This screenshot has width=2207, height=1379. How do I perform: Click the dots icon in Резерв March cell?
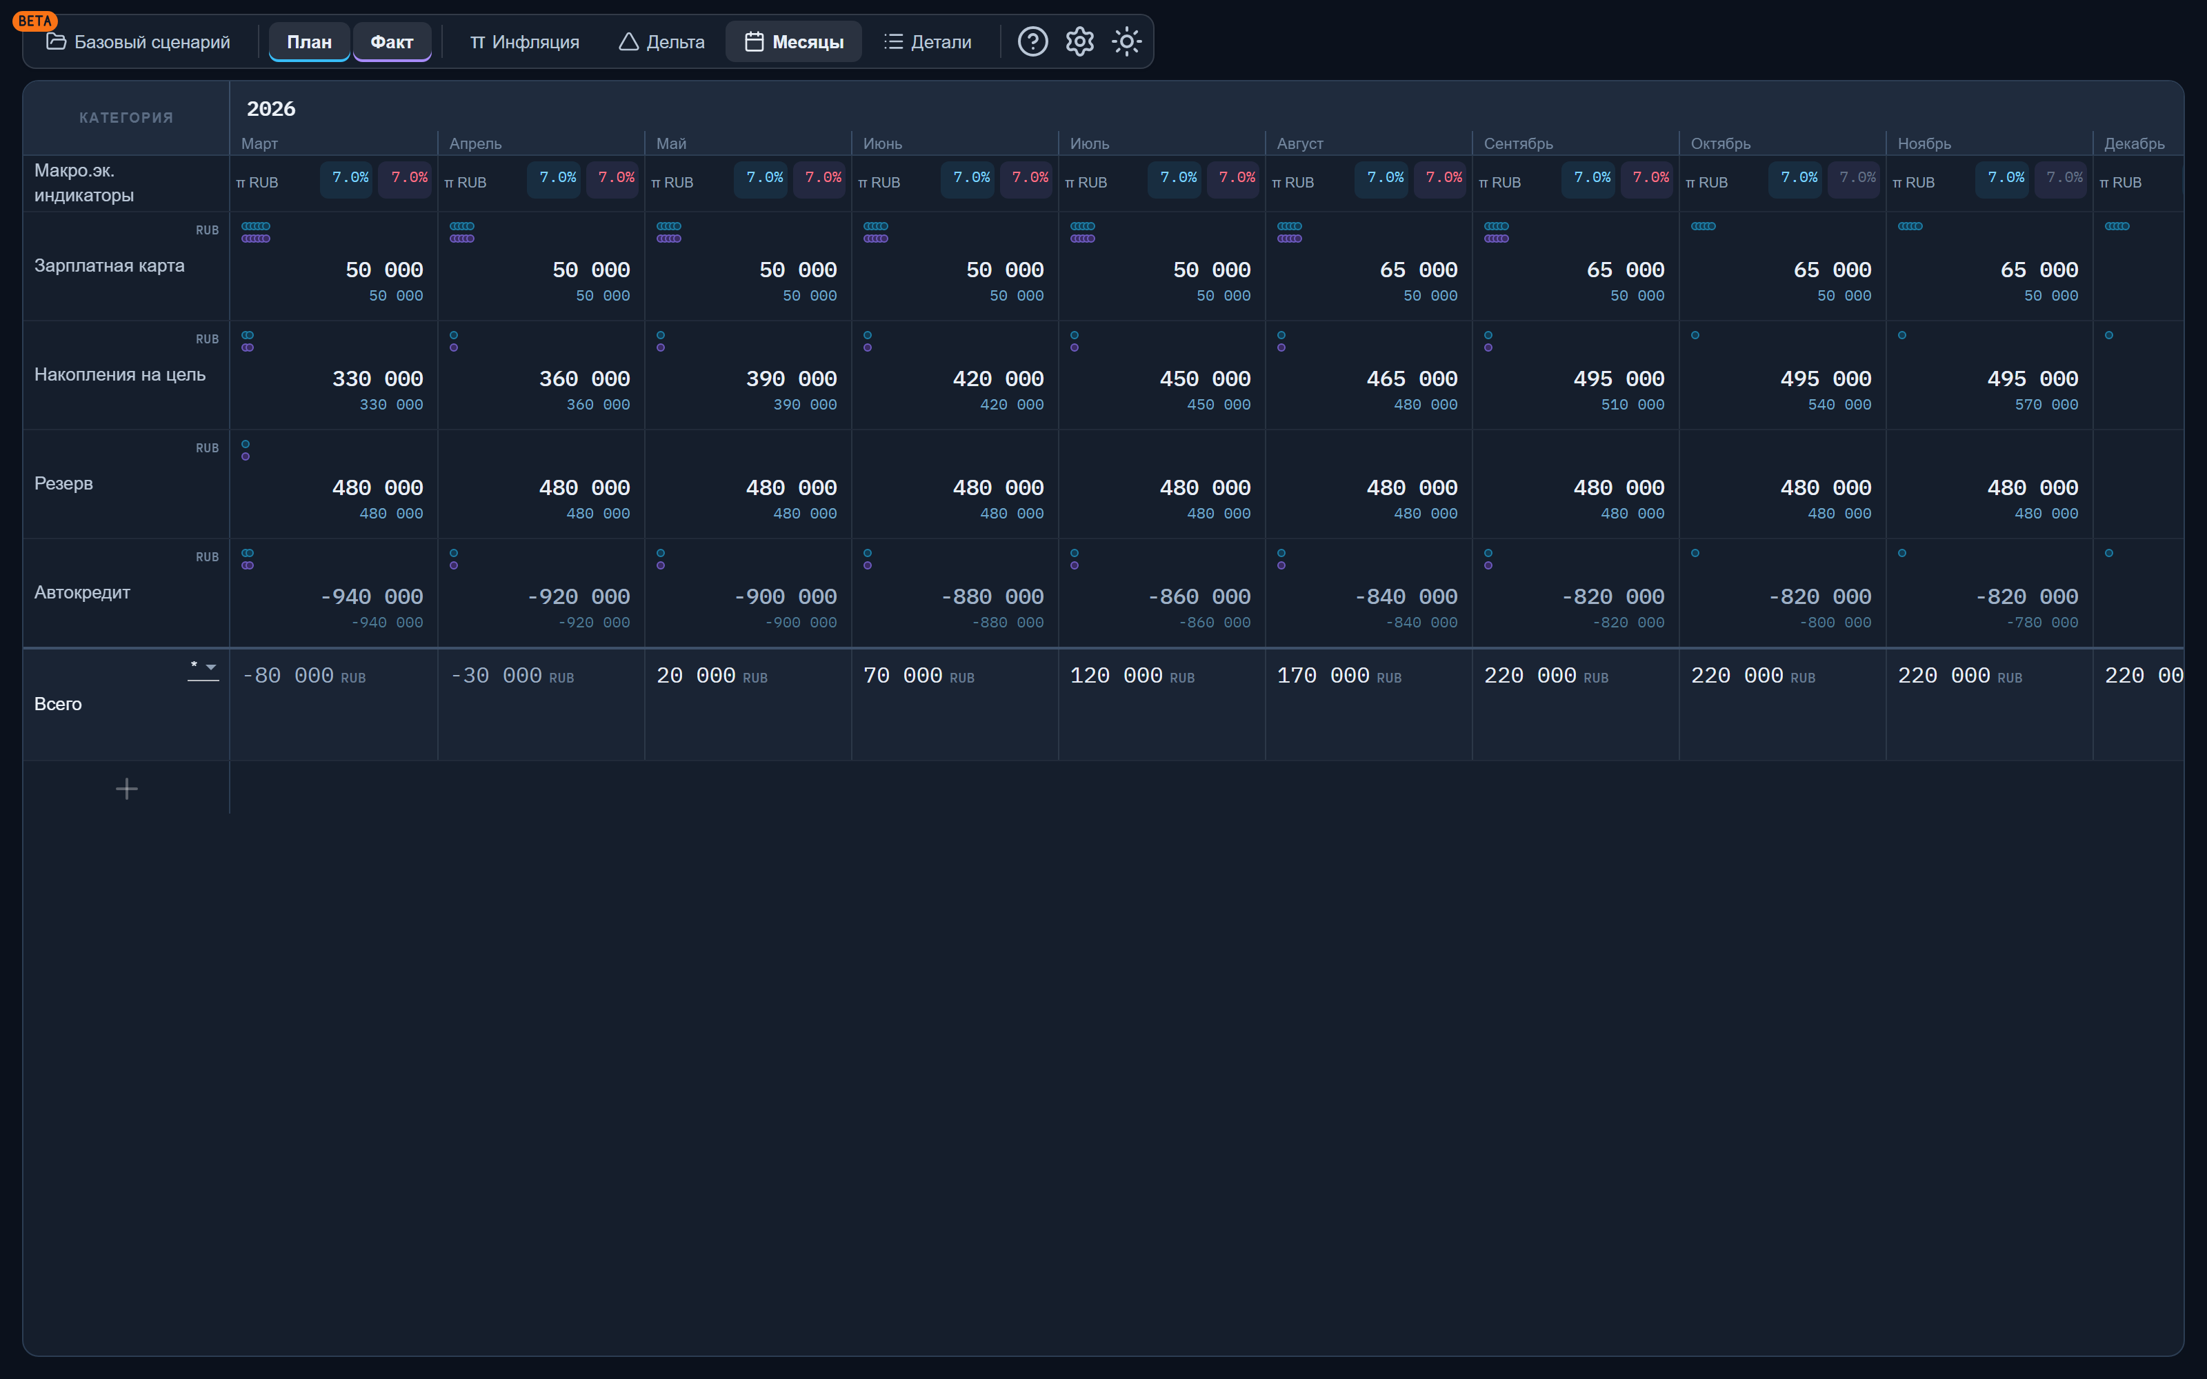[246, 450]
